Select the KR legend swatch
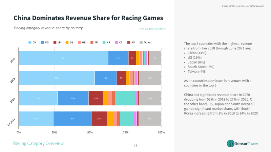271x152 pixels. click(x=104, y=43)
